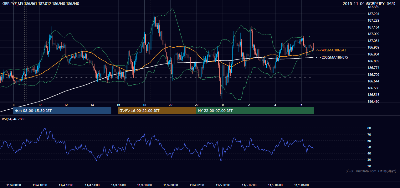The height and width of the screenshot is (188, 400).
Task: Click price axis value 187.359
Action: (373, 7)
